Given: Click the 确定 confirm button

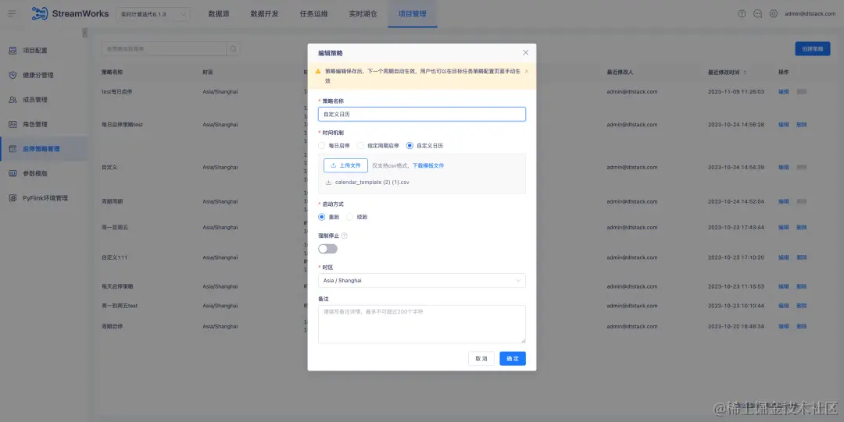Looking at the screenshot, I should pyautogui.click(x=513, y=359).
